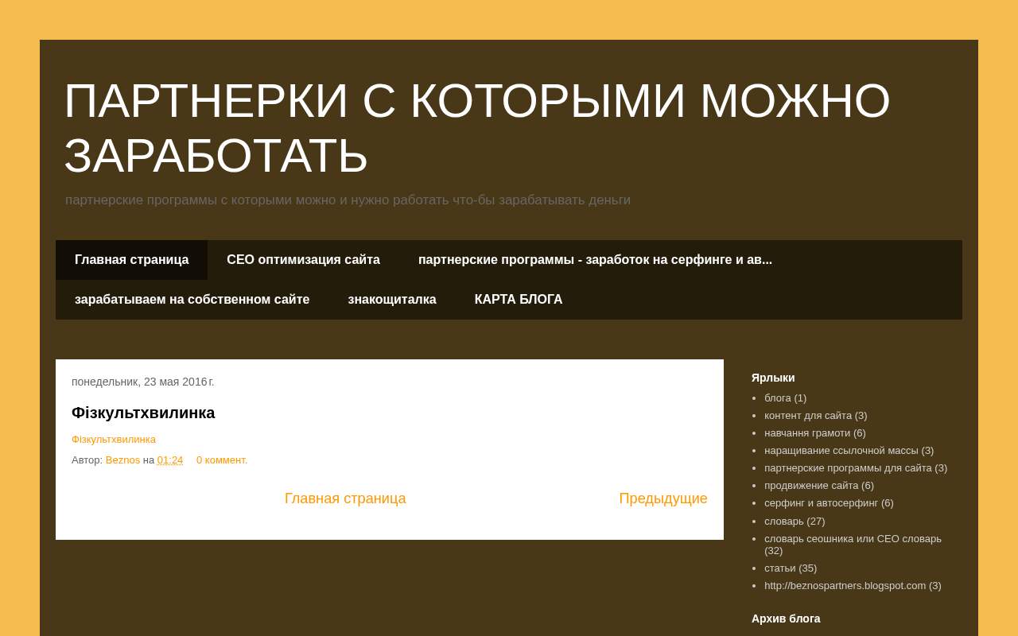Open словарь сеошника или СЕО словарь label

tap(853, 539)
